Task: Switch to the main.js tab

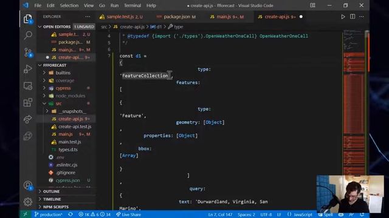Action: [x=227, y=17]
